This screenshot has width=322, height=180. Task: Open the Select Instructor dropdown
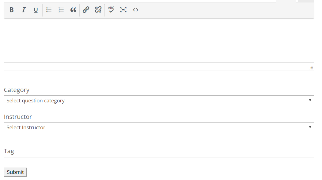coord(159,127)
